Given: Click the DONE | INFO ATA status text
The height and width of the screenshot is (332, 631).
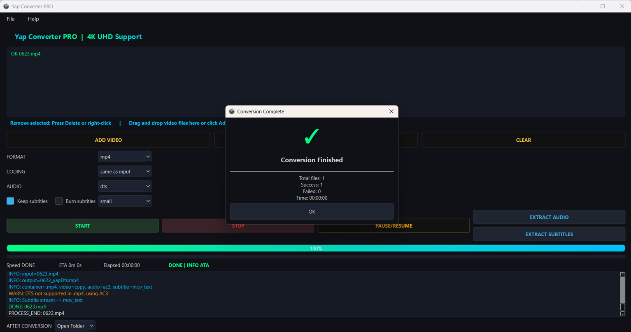Looking at the screenshot, I should pyautogui.click(x=189, y=265).
